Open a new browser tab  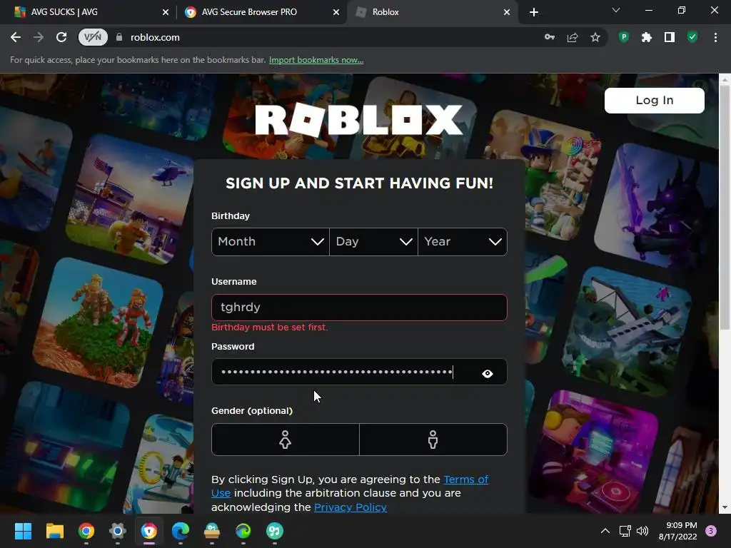coord(534,12)
